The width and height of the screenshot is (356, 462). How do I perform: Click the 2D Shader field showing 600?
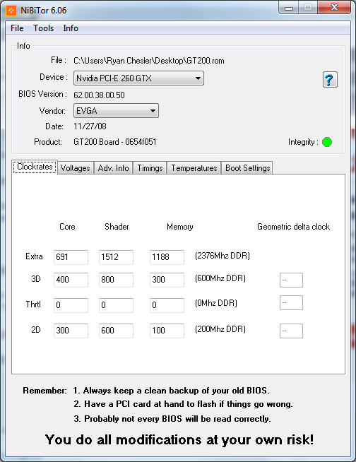point(116,331)
